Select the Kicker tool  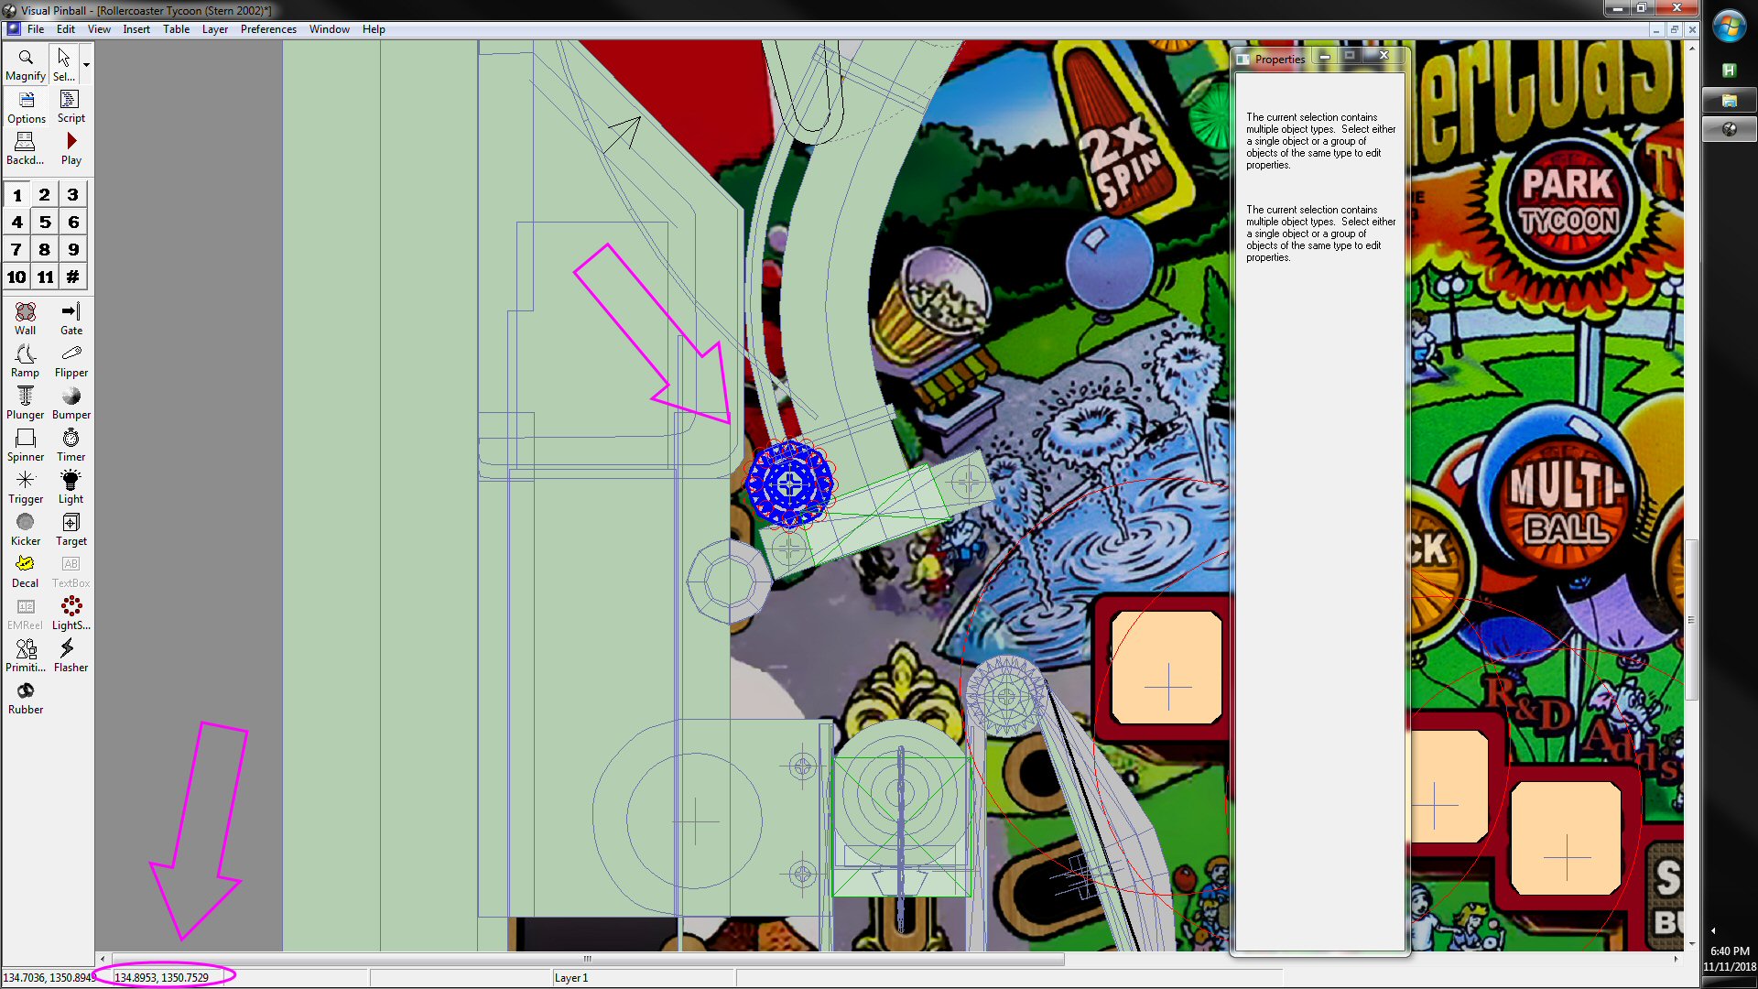point(25,529)
